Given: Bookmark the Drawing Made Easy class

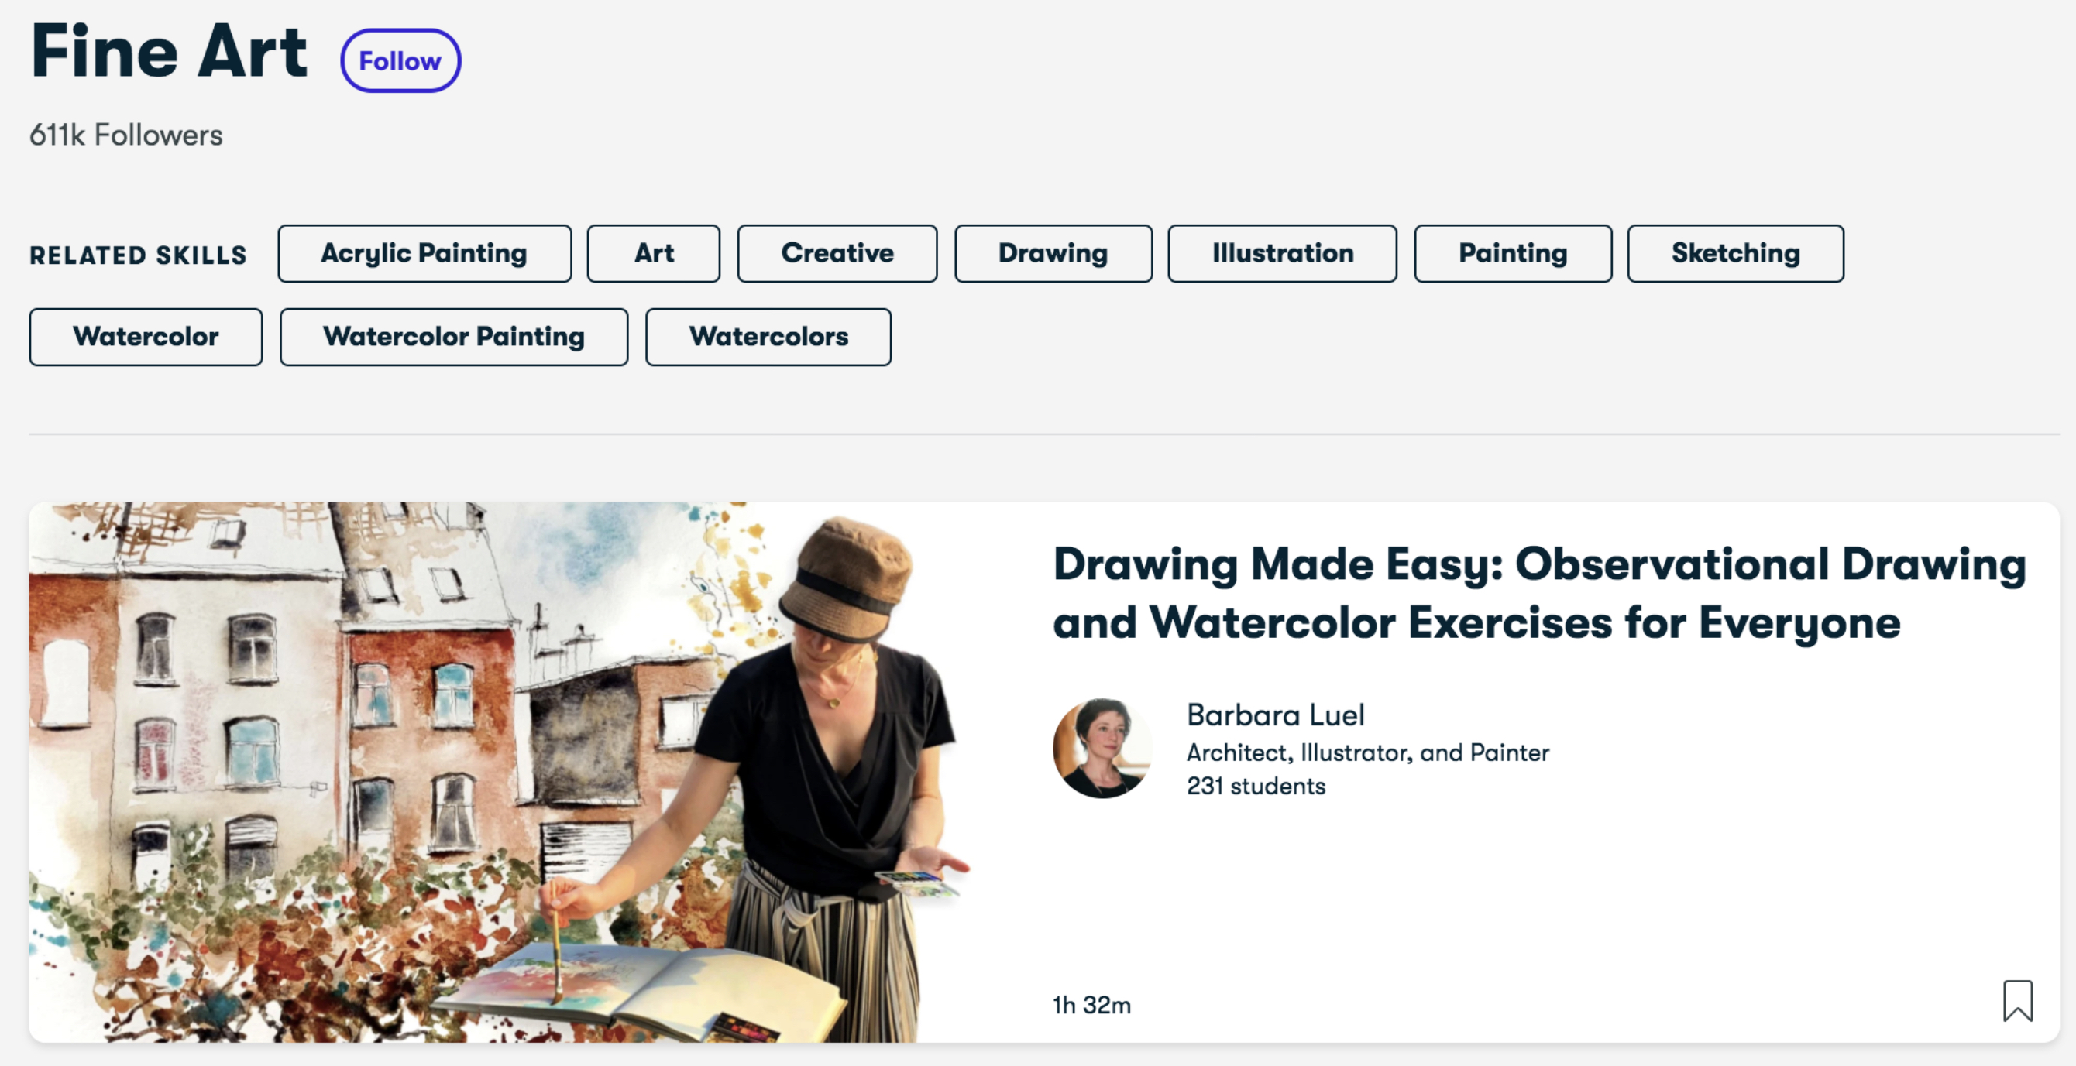Looking at the screenshot, I should pyautogui.click(x=2018, y=1001).
